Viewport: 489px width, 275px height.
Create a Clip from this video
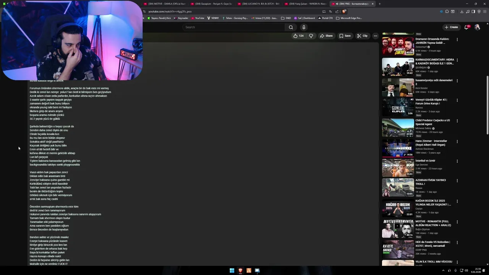tap(362, 36)
